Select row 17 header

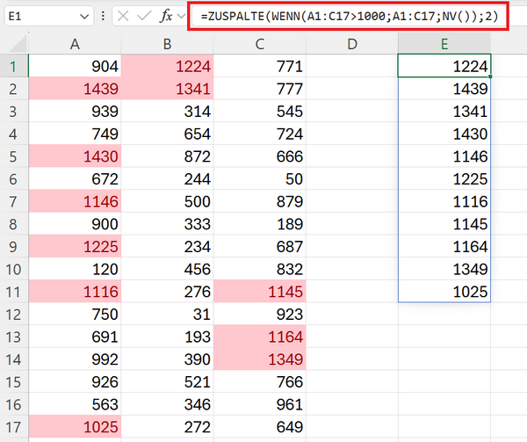point(14,428)
